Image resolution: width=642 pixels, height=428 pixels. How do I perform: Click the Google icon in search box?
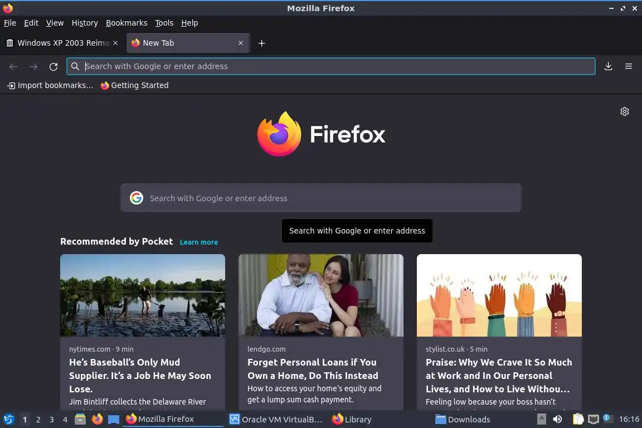(137, 198)
